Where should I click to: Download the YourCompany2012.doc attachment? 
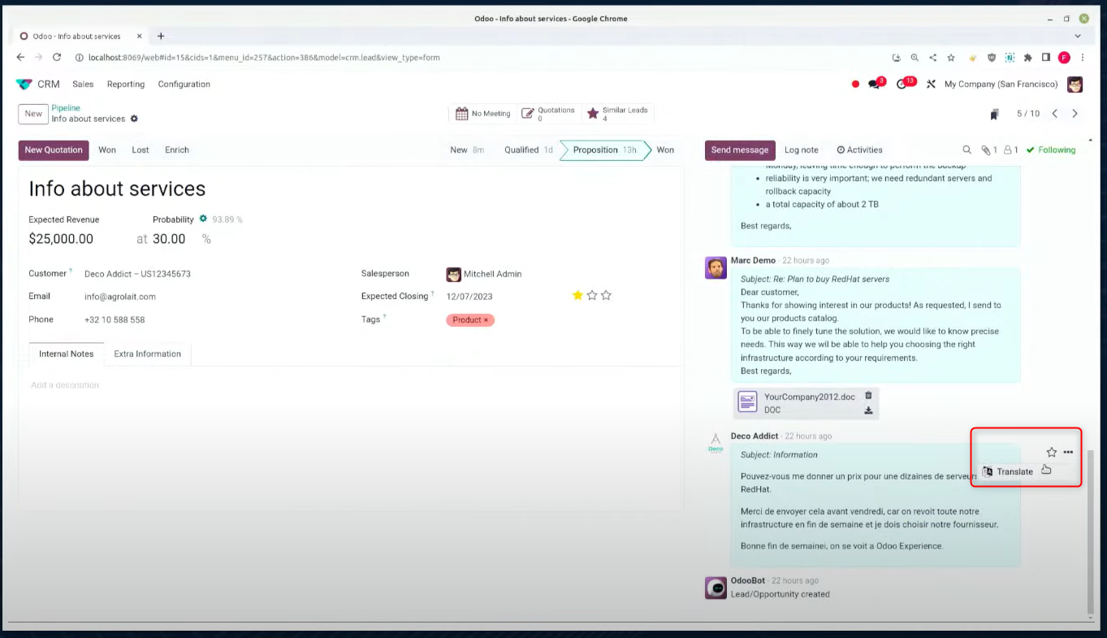[x=868, y=410]
